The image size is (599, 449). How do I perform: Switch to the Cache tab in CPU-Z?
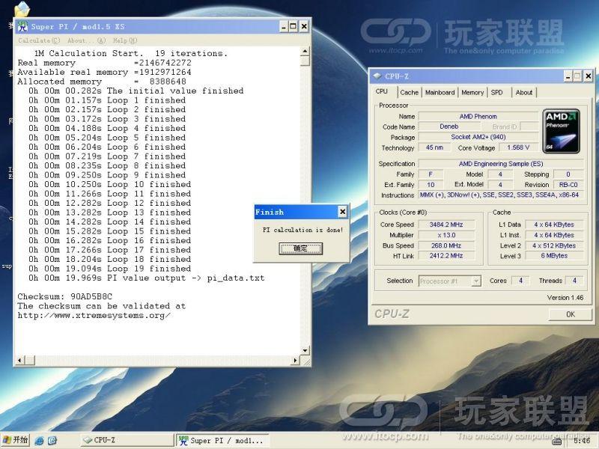tap(409, 92)
